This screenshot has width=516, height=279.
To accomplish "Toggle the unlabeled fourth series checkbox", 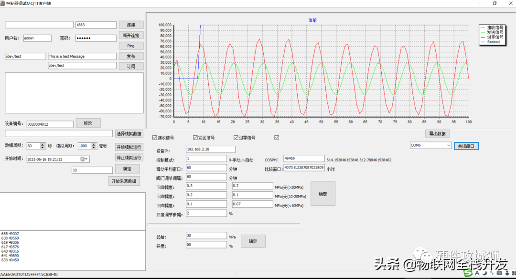I will [x=277, y=138].
